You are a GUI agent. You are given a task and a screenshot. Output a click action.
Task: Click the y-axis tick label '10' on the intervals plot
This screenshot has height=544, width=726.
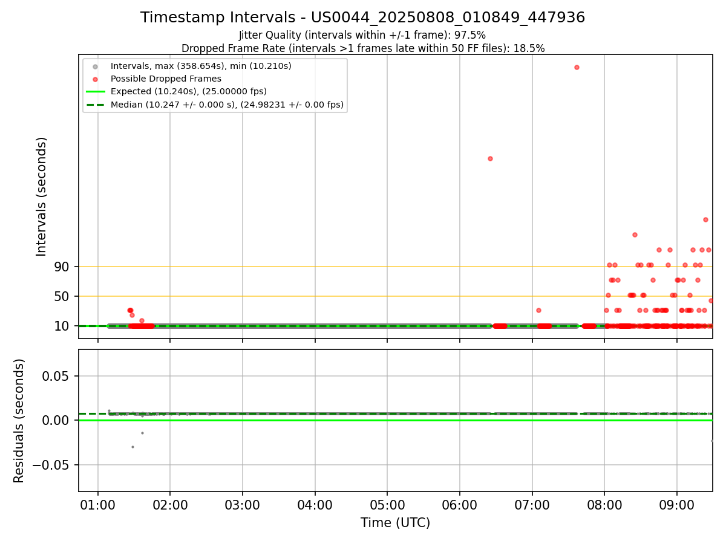tap(63, 326)
